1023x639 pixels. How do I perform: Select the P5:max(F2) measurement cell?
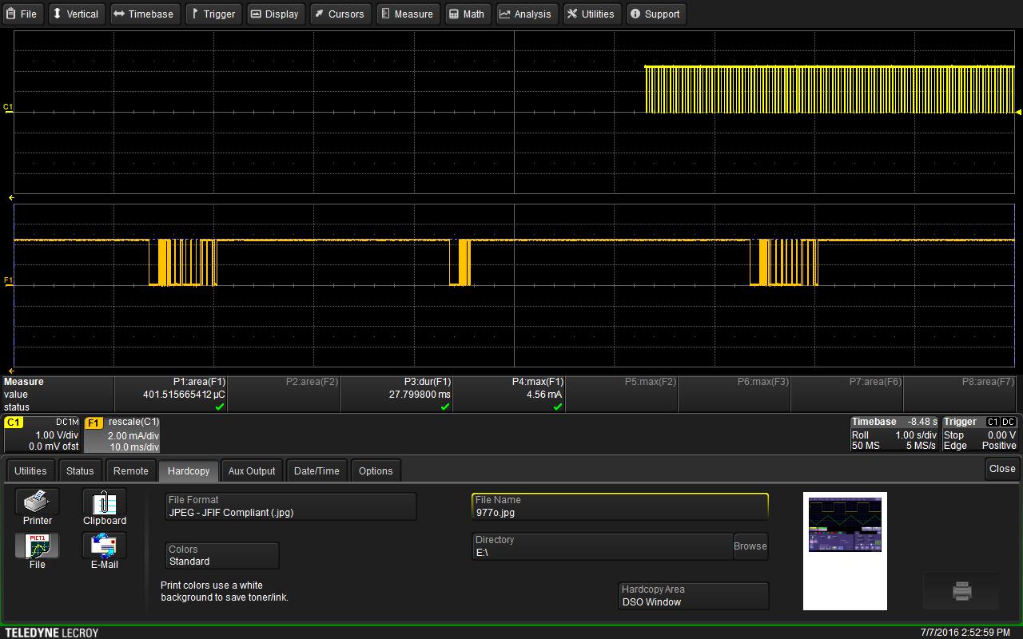622,395
